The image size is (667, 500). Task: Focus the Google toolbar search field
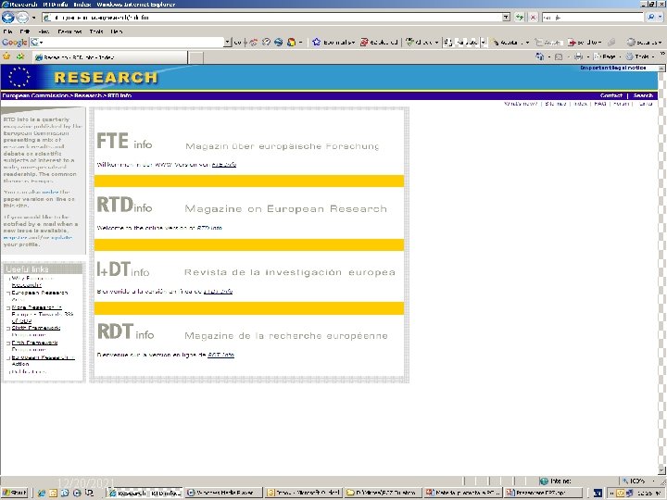131,42
